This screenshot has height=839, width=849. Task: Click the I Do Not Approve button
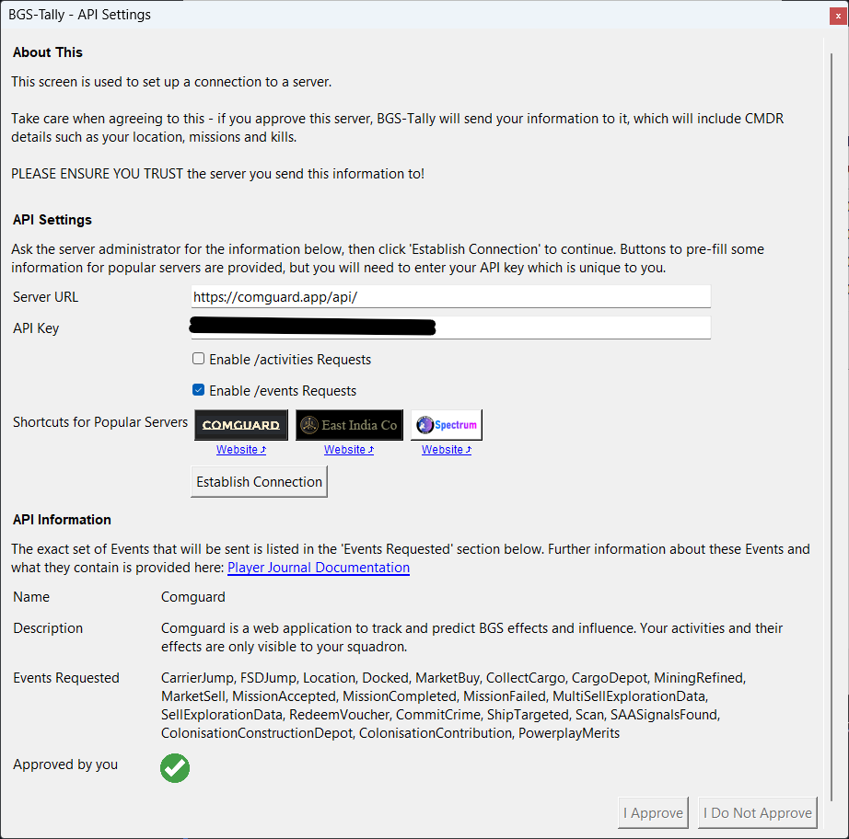click(758, 812)
